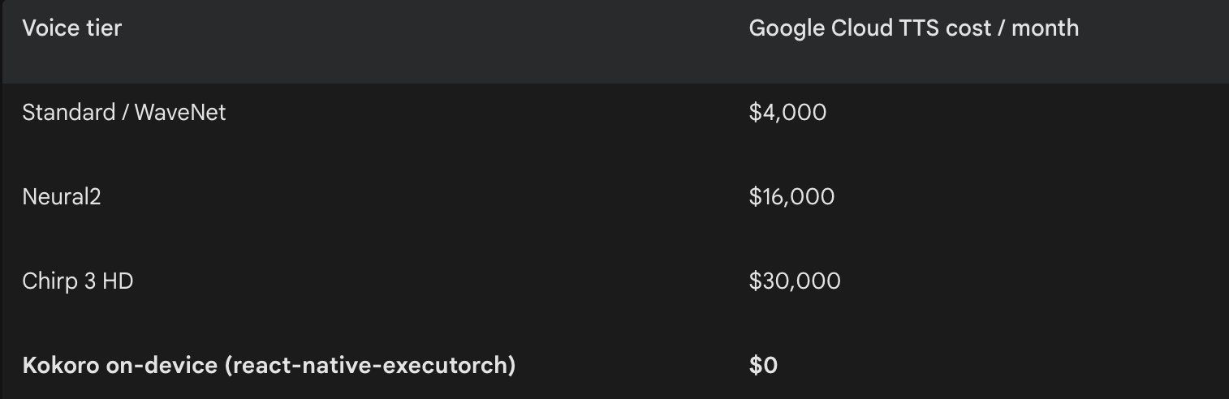Click the $16,000 cost value
Viewport: 1229px width, 399px height.
791,197
